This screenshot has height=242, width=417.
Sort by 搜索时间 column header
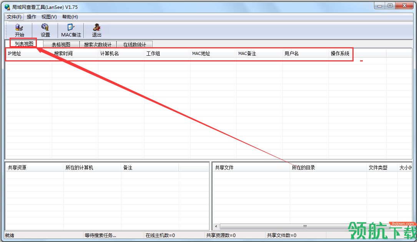tap(75, 53)
